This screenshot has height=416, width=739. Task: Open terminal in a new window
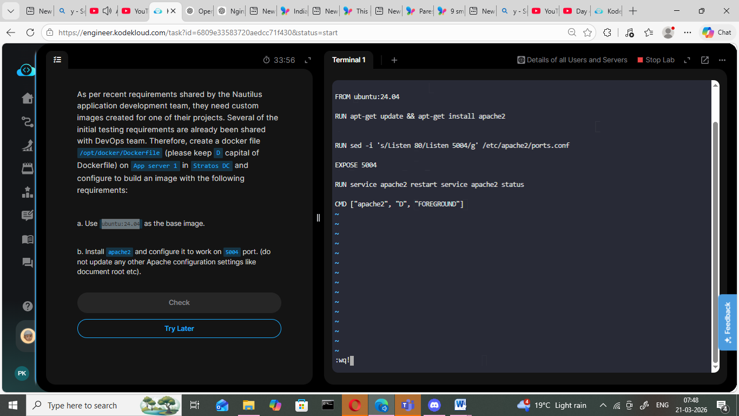705,60
